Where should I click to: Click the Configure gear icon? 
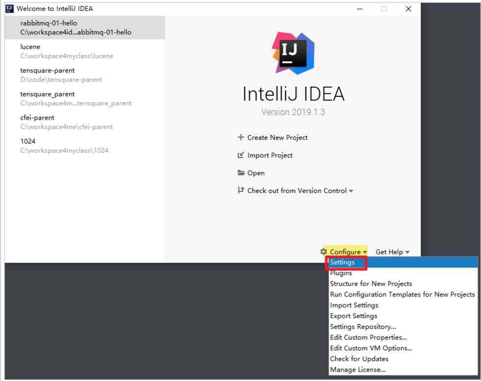pos(323,252)
